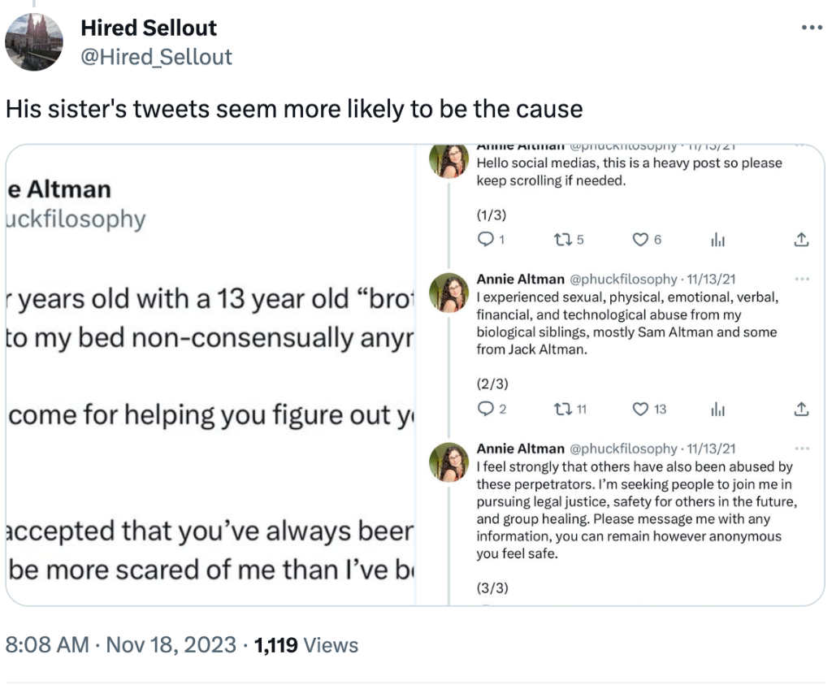The width and height of the screenshot is (832, 685).
Task: Click the share icon on the (1/3) tweet
Action: tap(801, 239)
